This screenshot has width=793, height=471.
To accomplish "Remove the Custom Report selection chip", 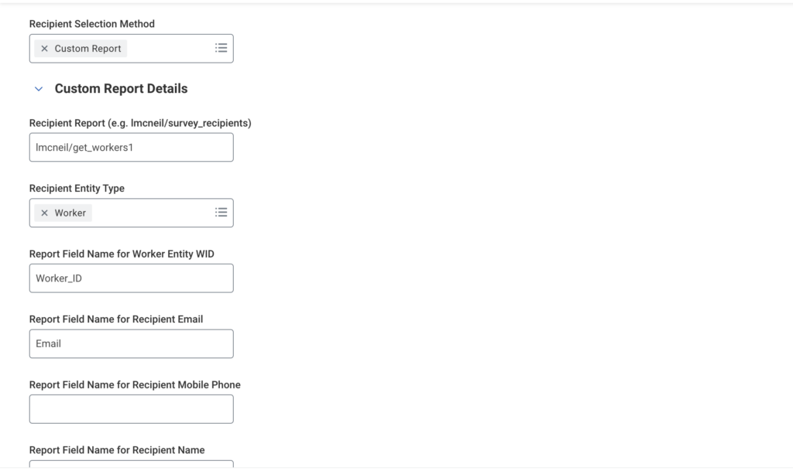I will 44,49.
